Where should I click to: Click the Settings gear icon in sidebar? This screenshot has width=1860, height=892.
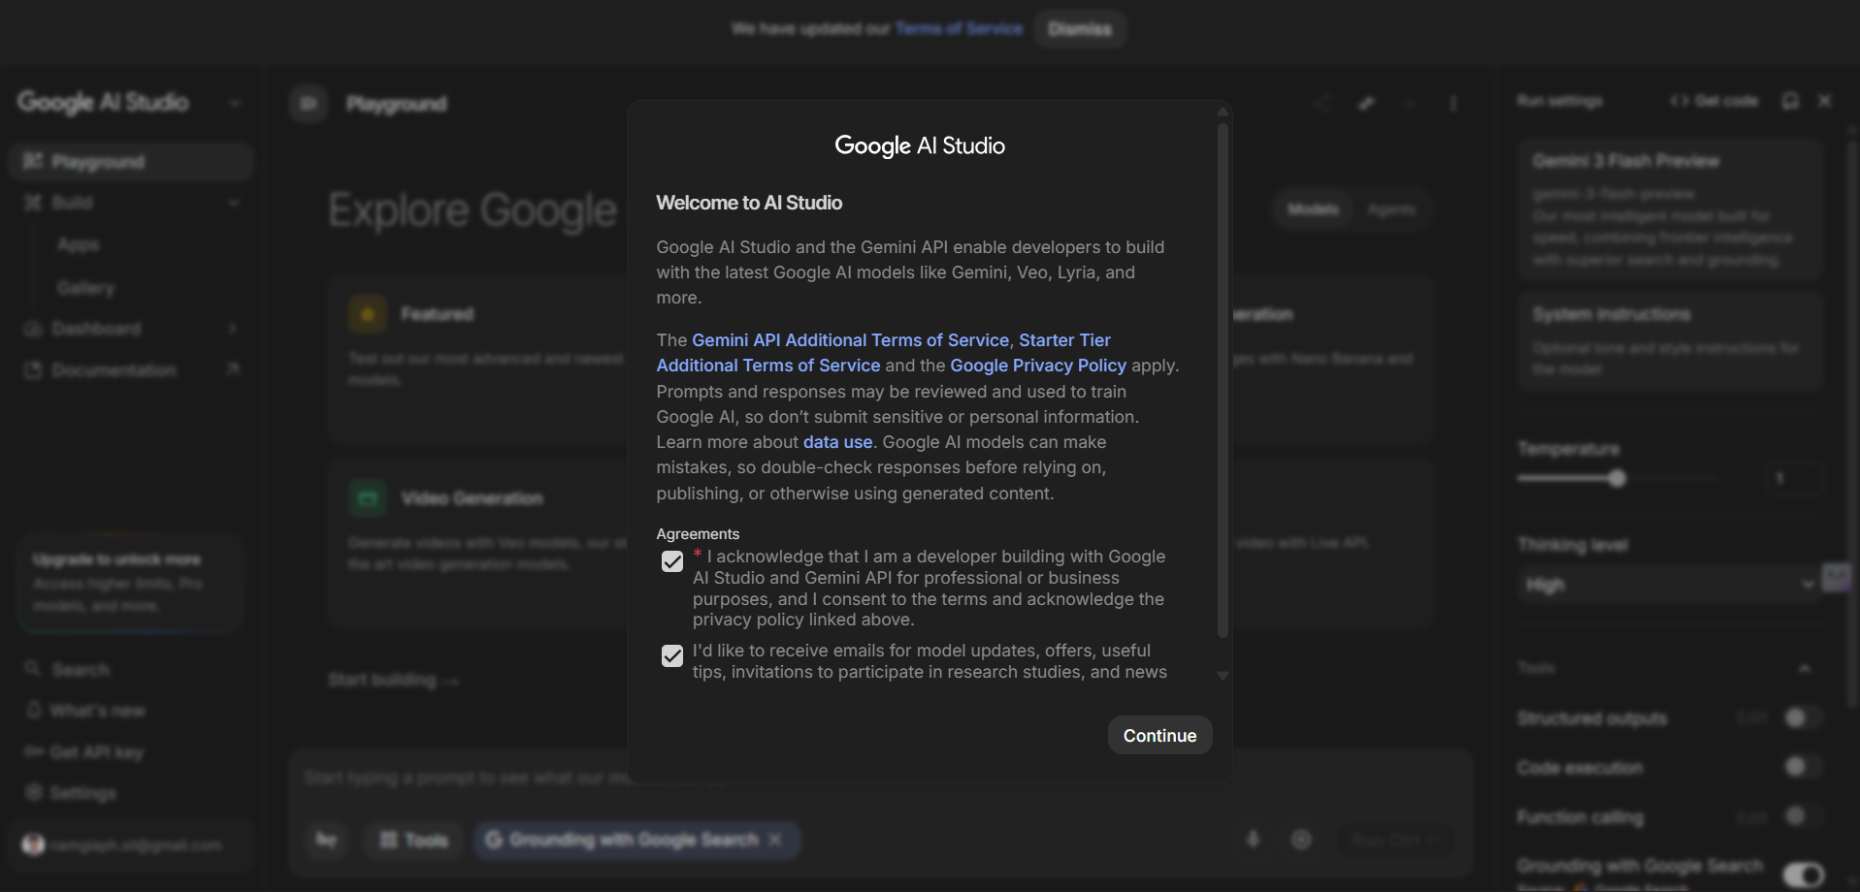[34, 793]
